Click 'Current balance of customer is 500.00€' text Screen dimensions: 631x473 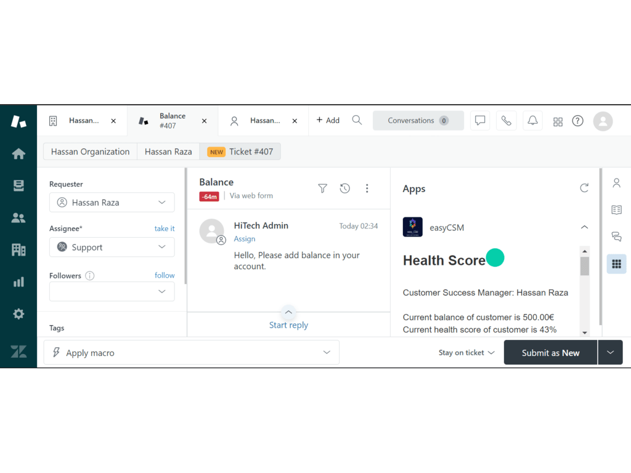pos(478,317)
